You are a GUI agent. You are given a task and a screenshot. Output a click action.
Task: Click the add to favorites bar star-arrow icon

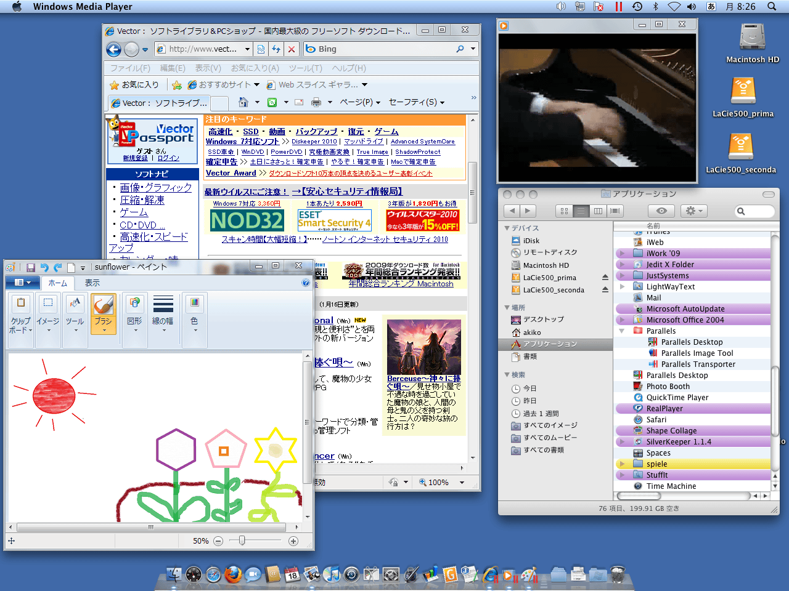tap(177, 85)
